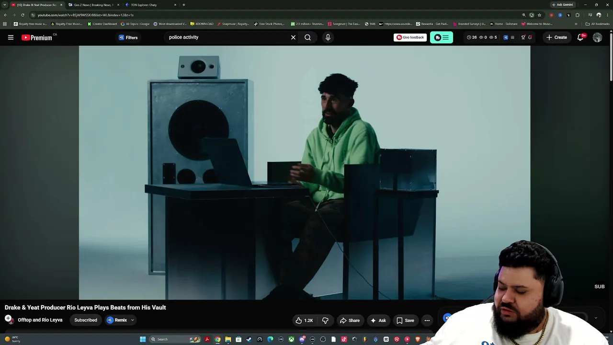Click the Create button

(x=556, y=37)
